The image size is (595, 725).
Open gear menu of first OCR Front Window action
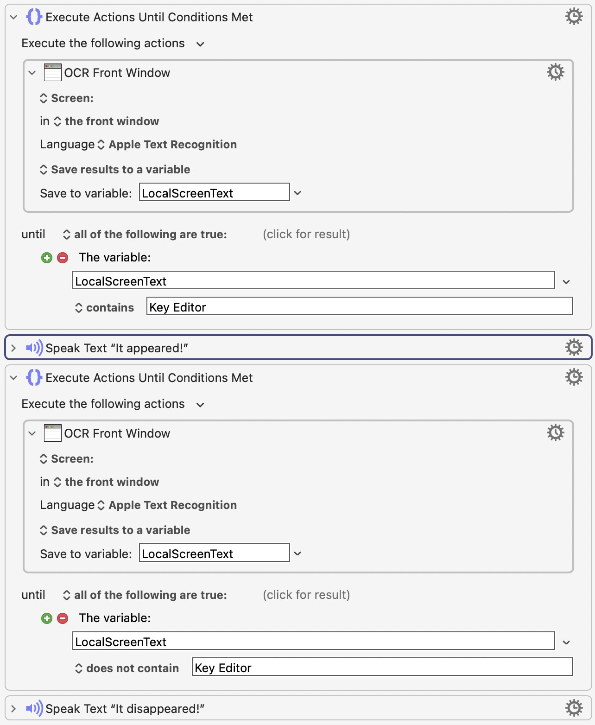[x=555, y=72]
